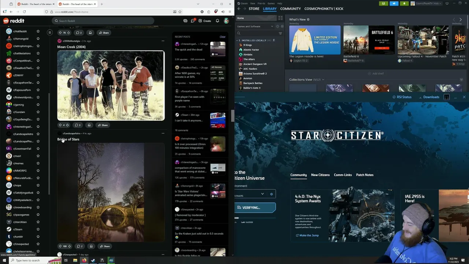This screenshot has width=469, height=264.
Task: Toggle Reddit sidebar collapse button
Action: coord(50,33)
